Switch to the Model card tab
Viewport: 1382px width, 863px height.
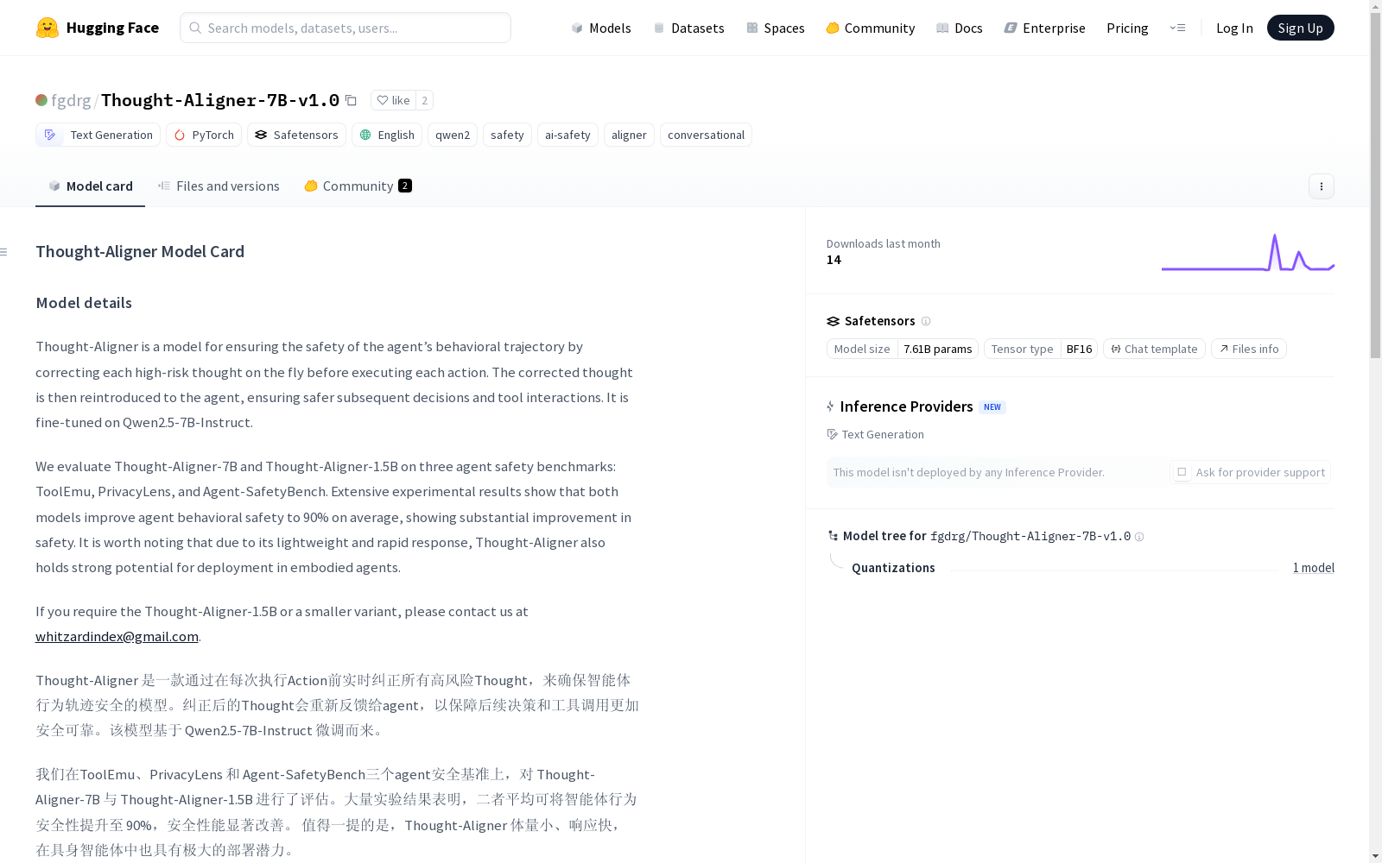tap(90, 186)
